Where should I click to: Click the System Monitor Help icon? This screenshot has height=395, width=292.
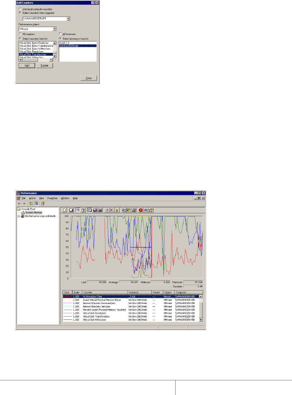click(151, 210)
